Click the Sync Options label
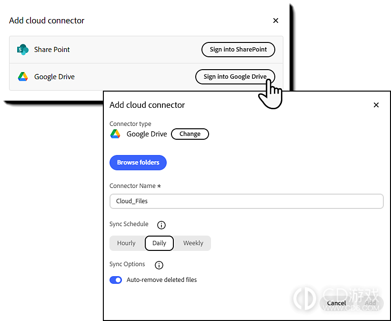Image resolution: width=391 pixels, height=321 pixels. click(x=127, y=264)
